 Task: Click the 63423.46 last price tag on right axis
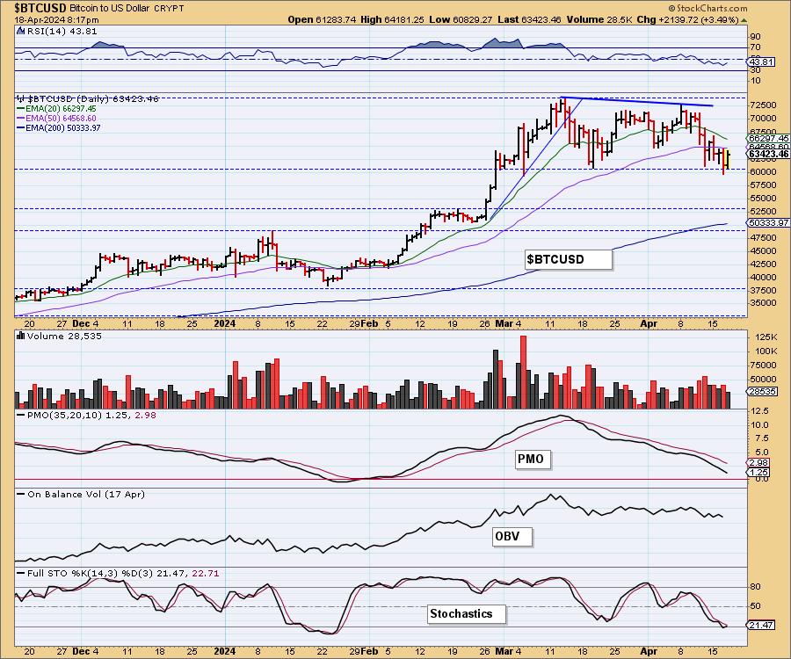(x=768, y=154)
